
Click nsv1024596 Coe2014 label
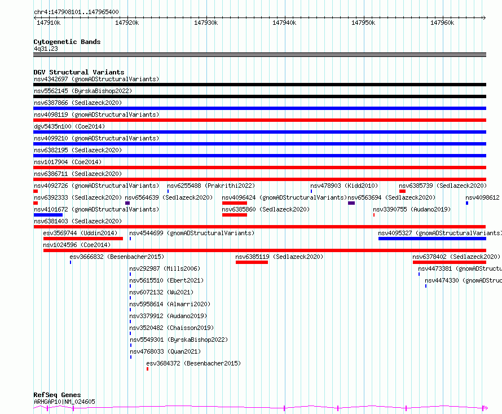[77, 245]
